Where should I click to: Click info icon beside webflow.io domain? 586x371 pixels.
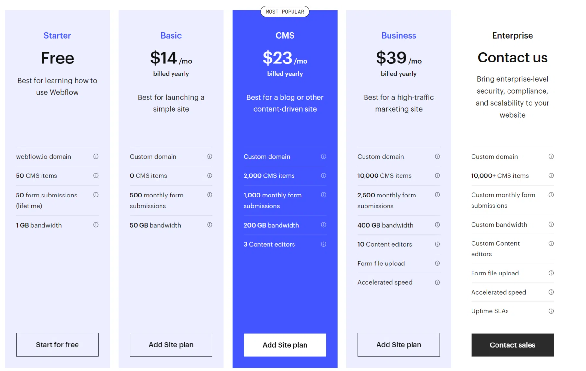pos(96,156)
